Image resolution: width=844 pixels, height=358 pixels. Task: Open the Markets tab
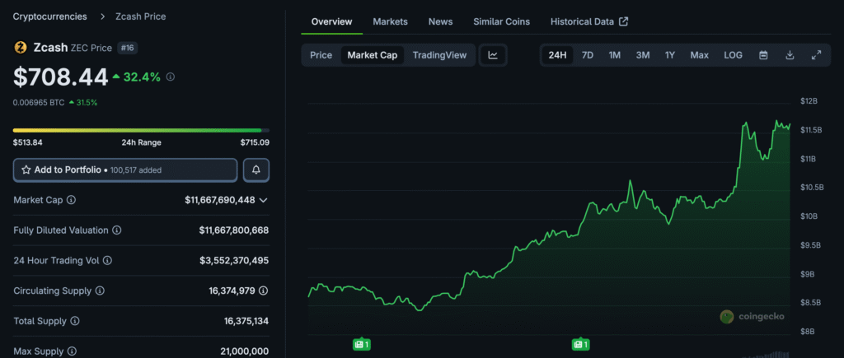(389, 21)
